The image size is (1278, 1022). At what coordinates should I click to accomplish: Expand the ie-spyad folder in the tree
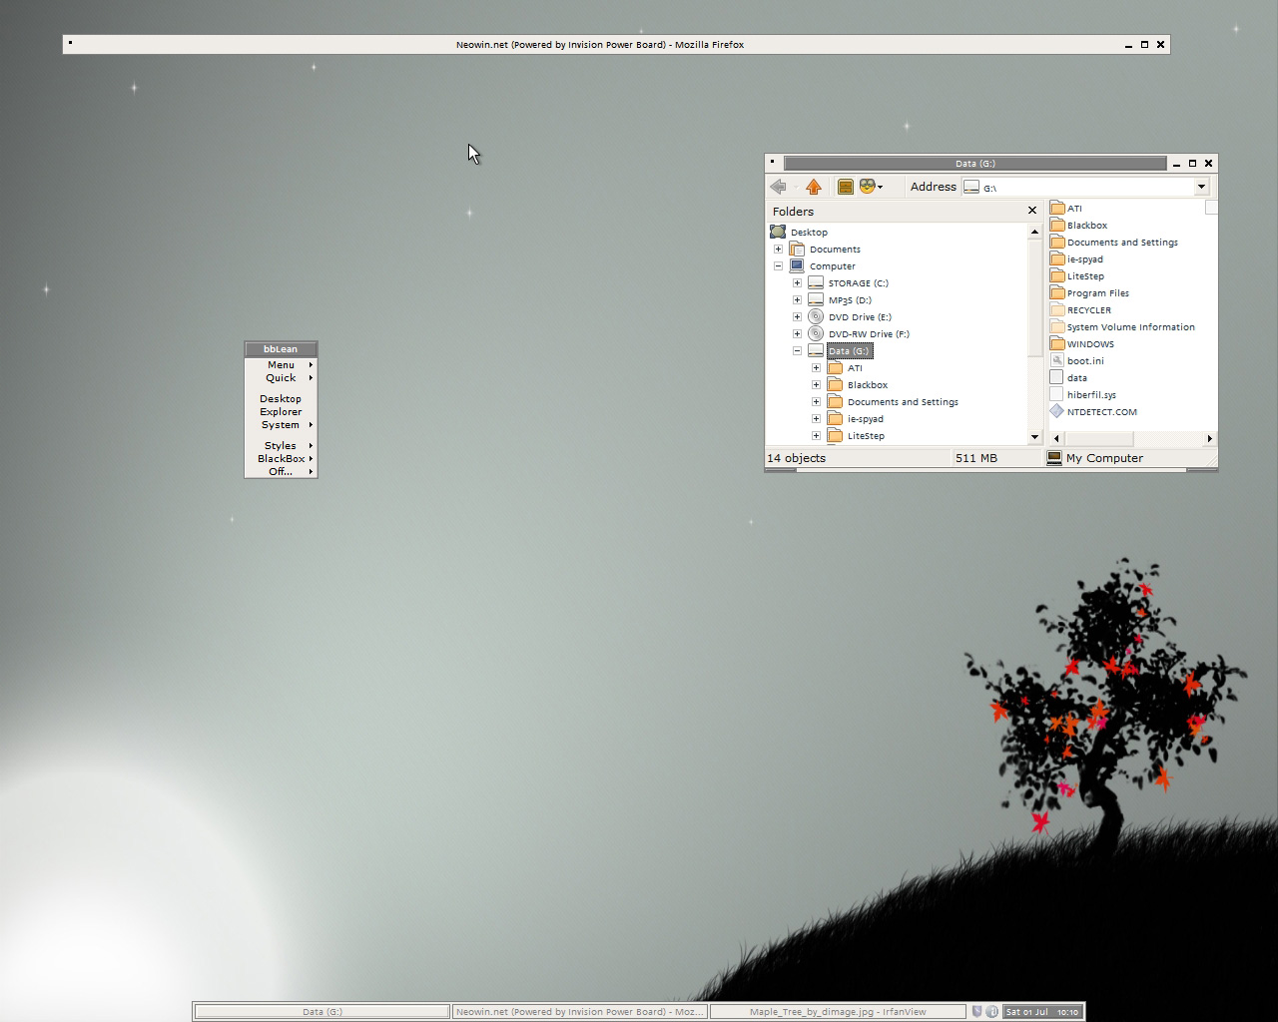(x=816, y=418)
